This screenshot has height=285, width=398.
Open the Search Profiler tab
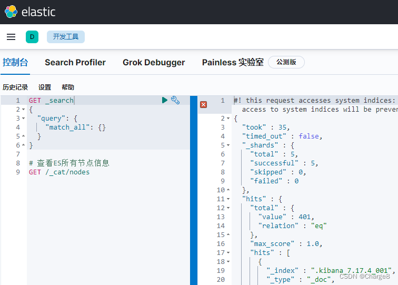[75, 63]
